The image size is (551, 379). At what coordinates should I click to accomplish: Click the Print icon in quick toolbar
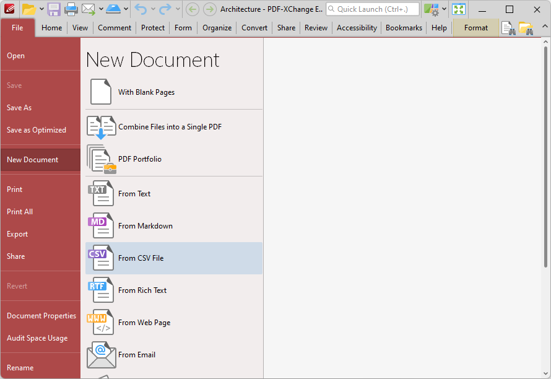click(71, 9)
